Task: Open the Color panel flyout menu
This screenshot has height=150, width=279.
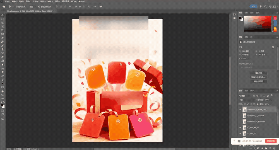Action: [277, 13]
